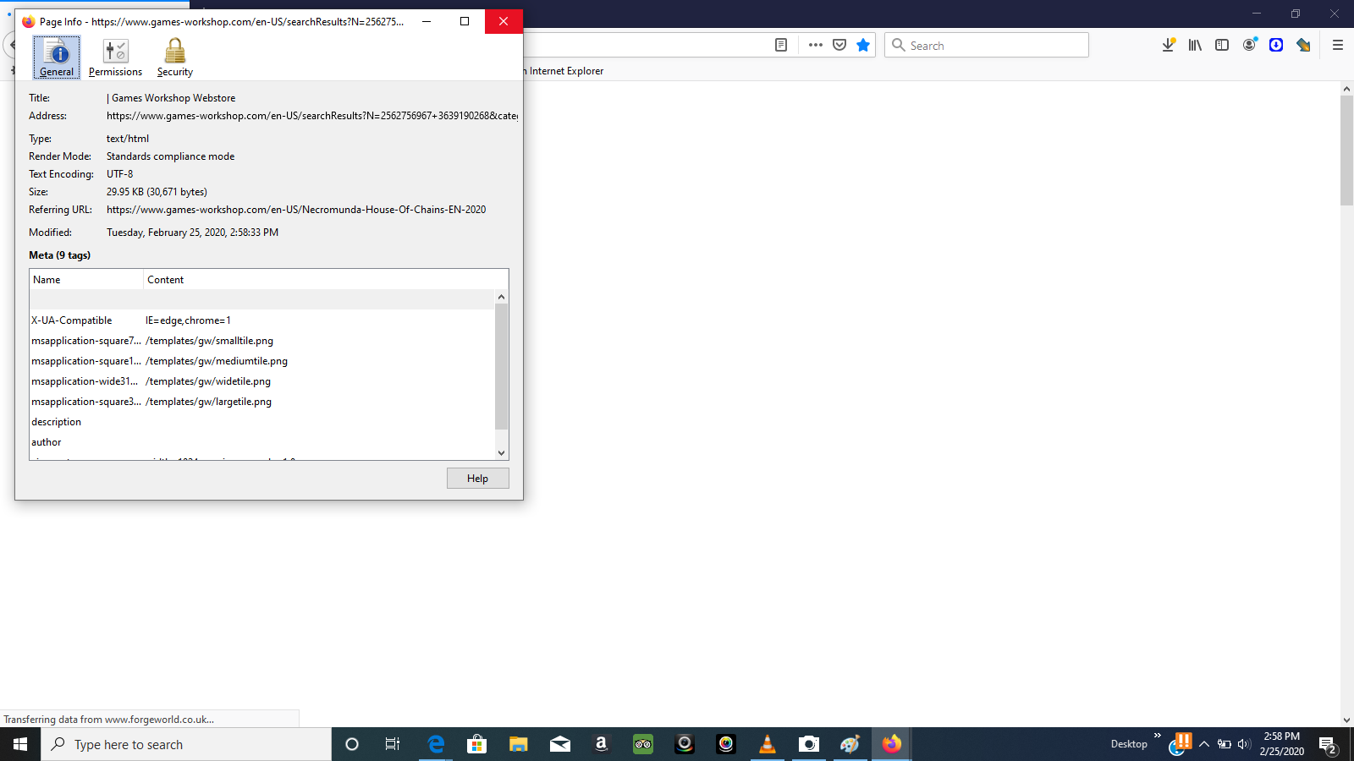Screen dimensions: 1354x761
Task: Expand the Desktop toolbar chevron
Action: tap(1158, 736)
